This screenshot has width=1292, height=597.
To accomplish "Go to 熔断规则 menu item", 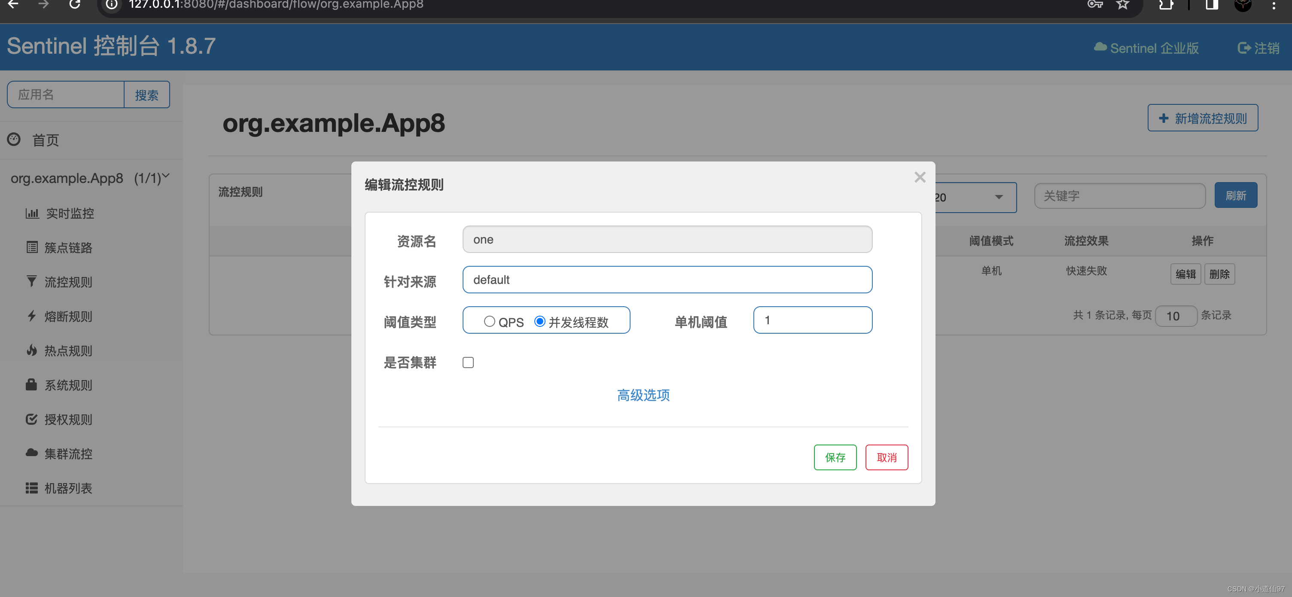I will click(68, 316).
